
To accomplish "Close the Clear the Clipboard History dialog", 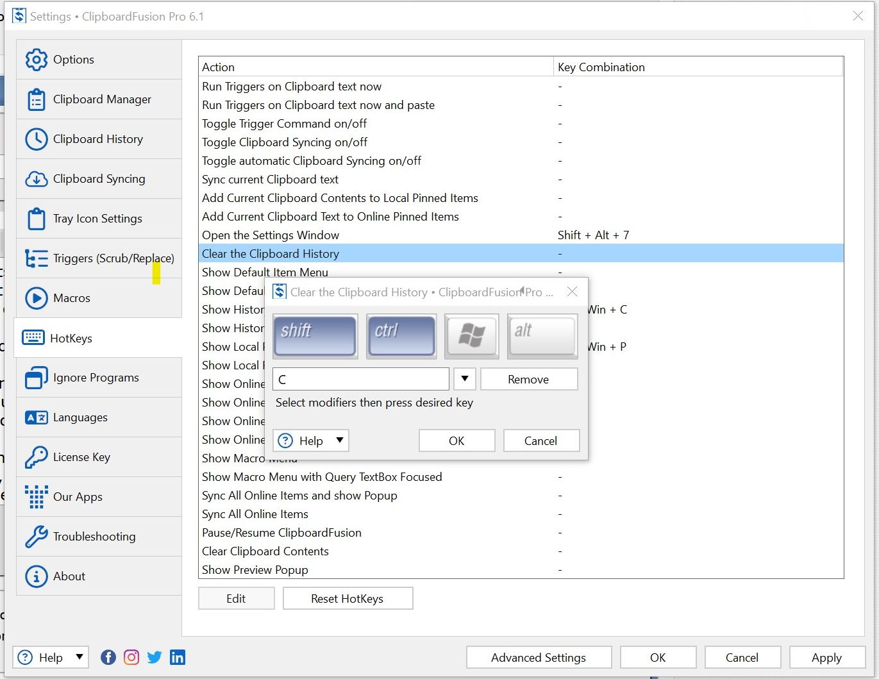I will point(573,292).
